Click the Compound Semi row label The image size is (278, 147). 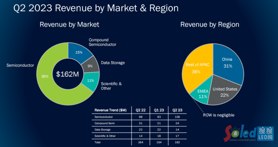tap(104, 124)
